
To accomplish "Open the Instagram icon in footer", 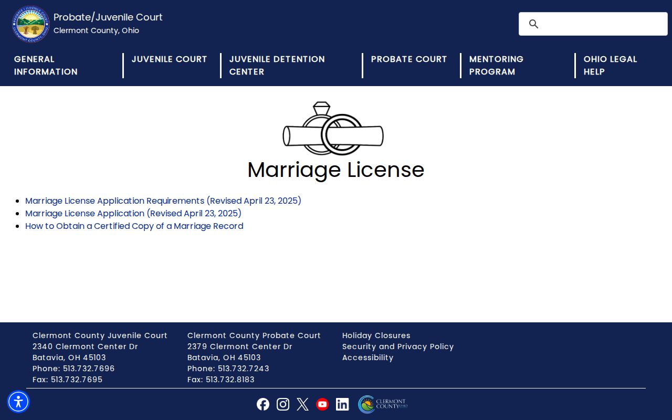I will [x=283, y=404].
